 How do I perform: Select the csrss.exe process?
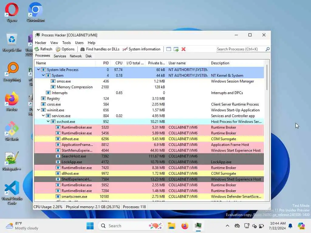[x=149, y=104]
